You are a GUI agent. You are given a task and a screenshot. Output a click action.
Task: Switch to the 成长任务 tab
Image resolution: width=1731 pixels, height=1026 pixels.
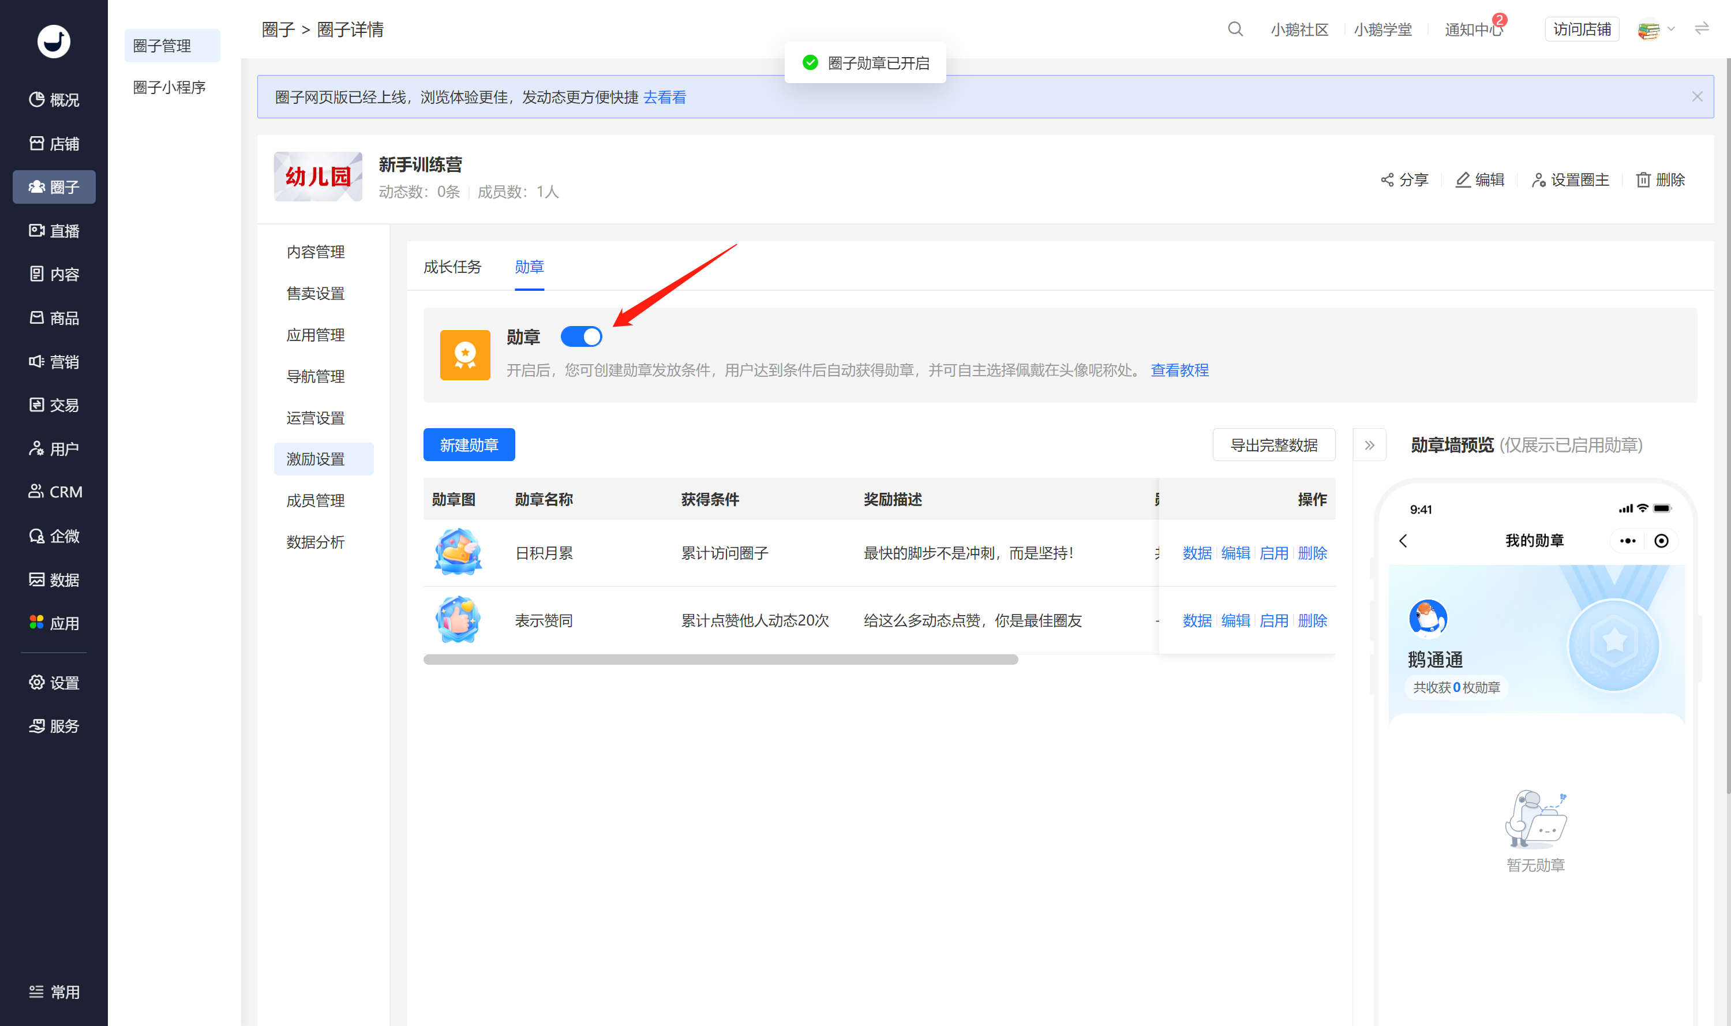(x=452, y=267)
